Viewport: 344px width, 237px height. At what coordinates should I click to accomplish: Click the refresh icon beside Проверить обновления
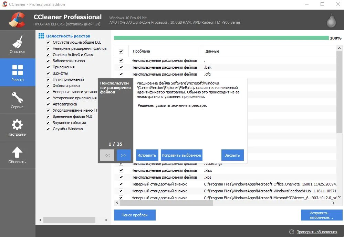[x=292, y=232]
